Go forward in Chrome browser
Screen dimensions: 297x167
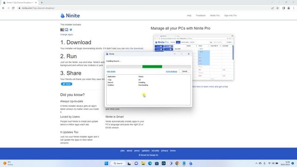click(8, 8)
